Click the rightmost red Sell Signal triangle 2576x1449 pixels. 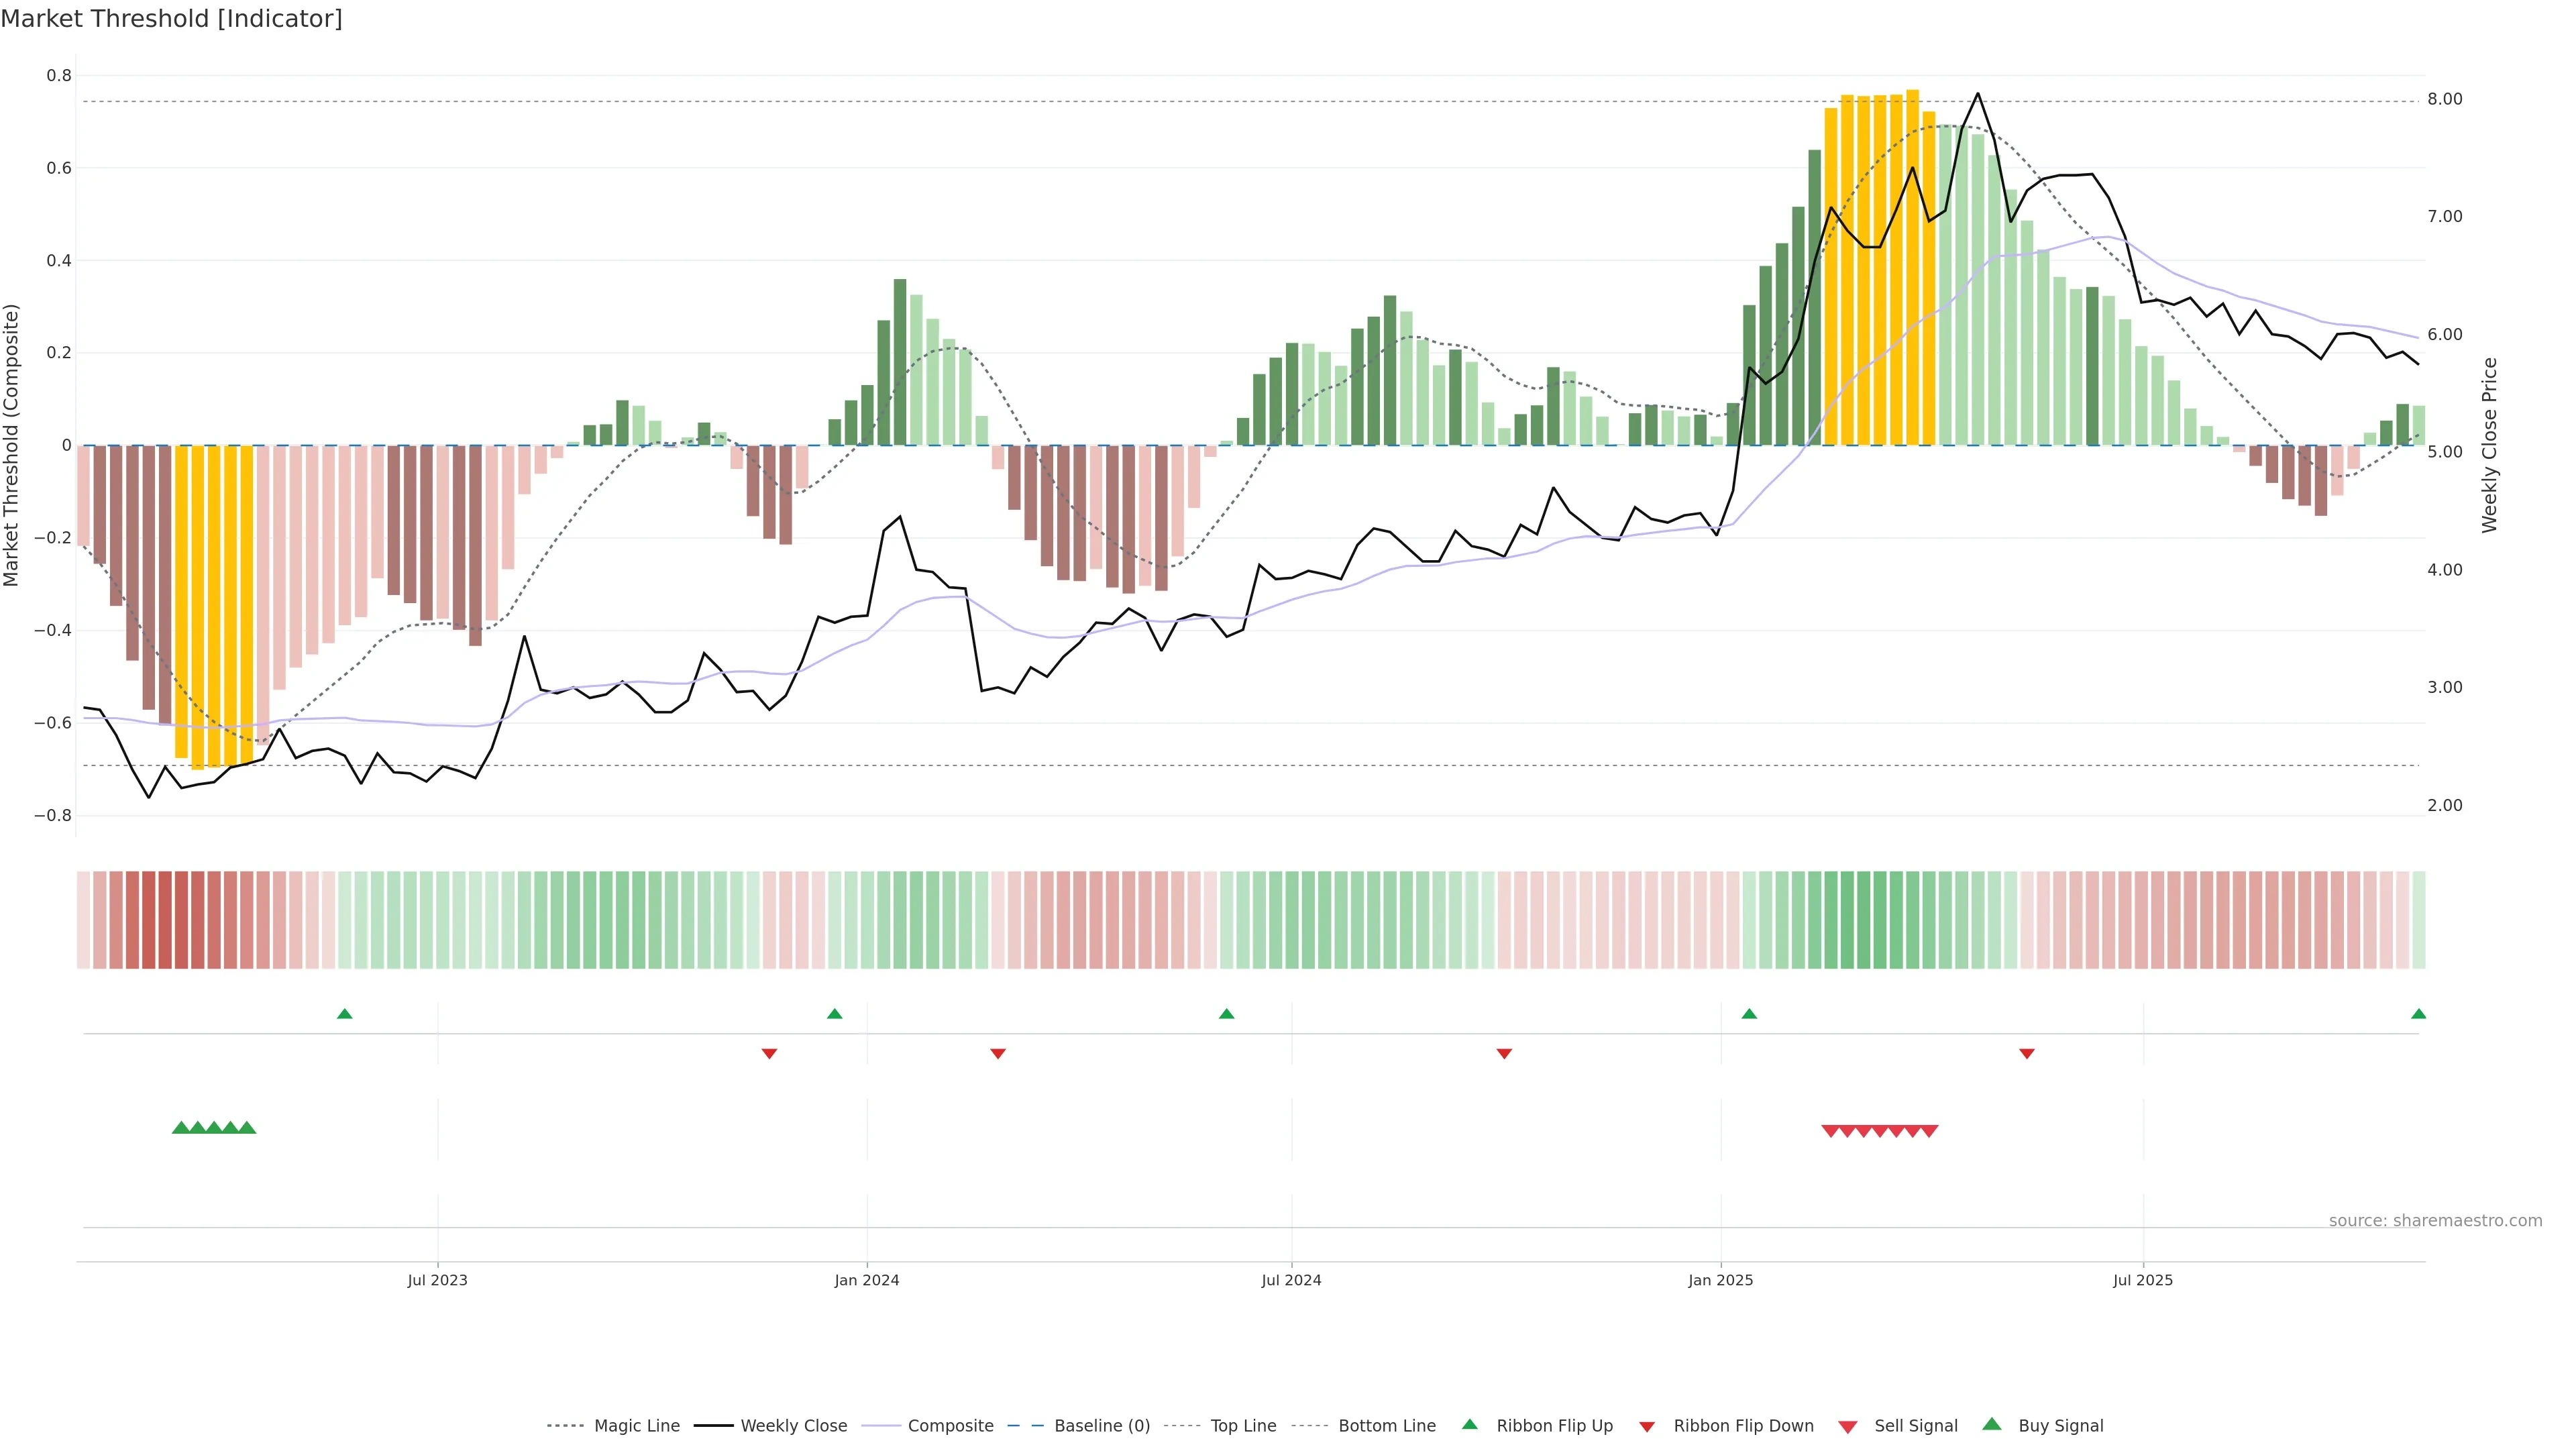tap(1929, 1131)
